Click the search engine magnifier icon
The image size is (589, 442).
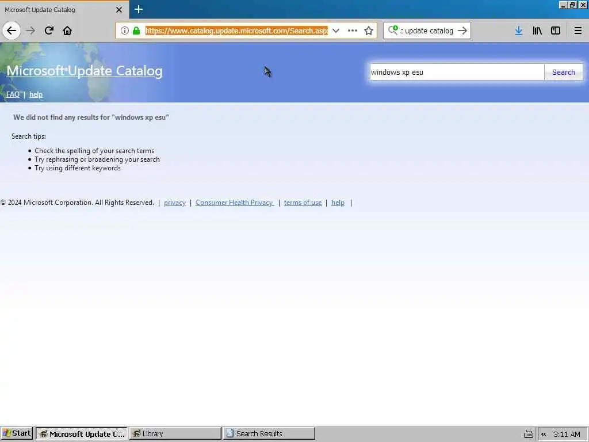click(x=393, y=30)
